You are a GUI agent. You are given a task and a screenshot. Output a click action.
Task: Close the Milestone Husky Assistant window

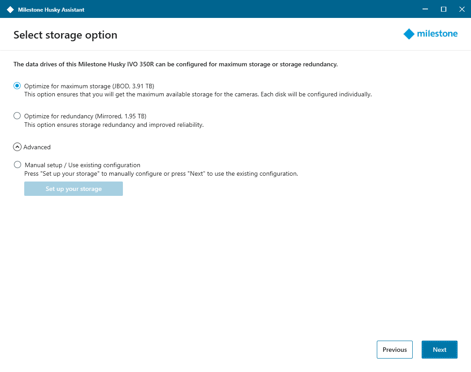click(x=462, y=9)
